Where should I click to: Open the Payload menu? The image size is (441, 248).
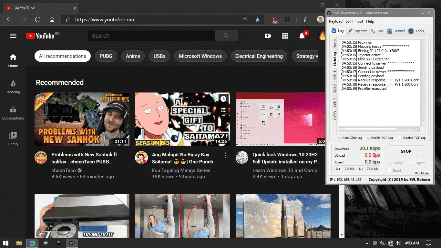(336, 21)
